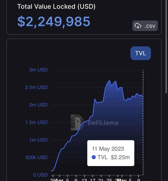Click the Total Value Locked (USD) heading
168x181 pixels.
(56, 7)
